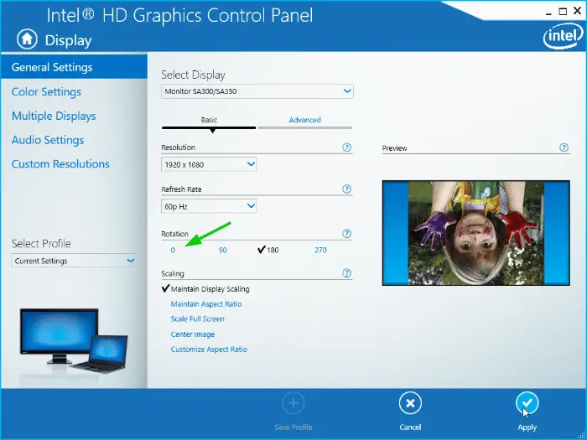587x440 pixels.
Task: Open the Resolution 1920 x 1080 dropdown
Action: click(209, 164)
